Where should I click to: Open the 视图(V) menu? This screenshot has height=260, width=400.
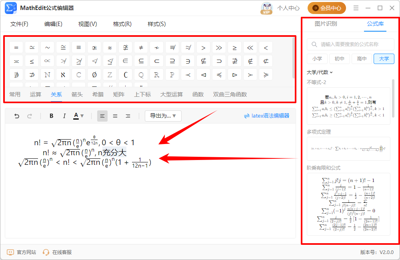click(x=88, y=24)
